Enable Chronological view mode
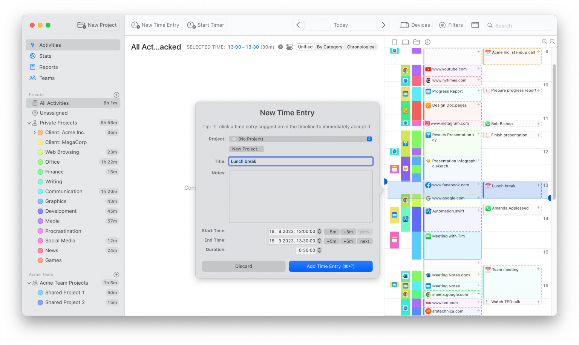Screen dimensions: 579x345 pos(361,47)
